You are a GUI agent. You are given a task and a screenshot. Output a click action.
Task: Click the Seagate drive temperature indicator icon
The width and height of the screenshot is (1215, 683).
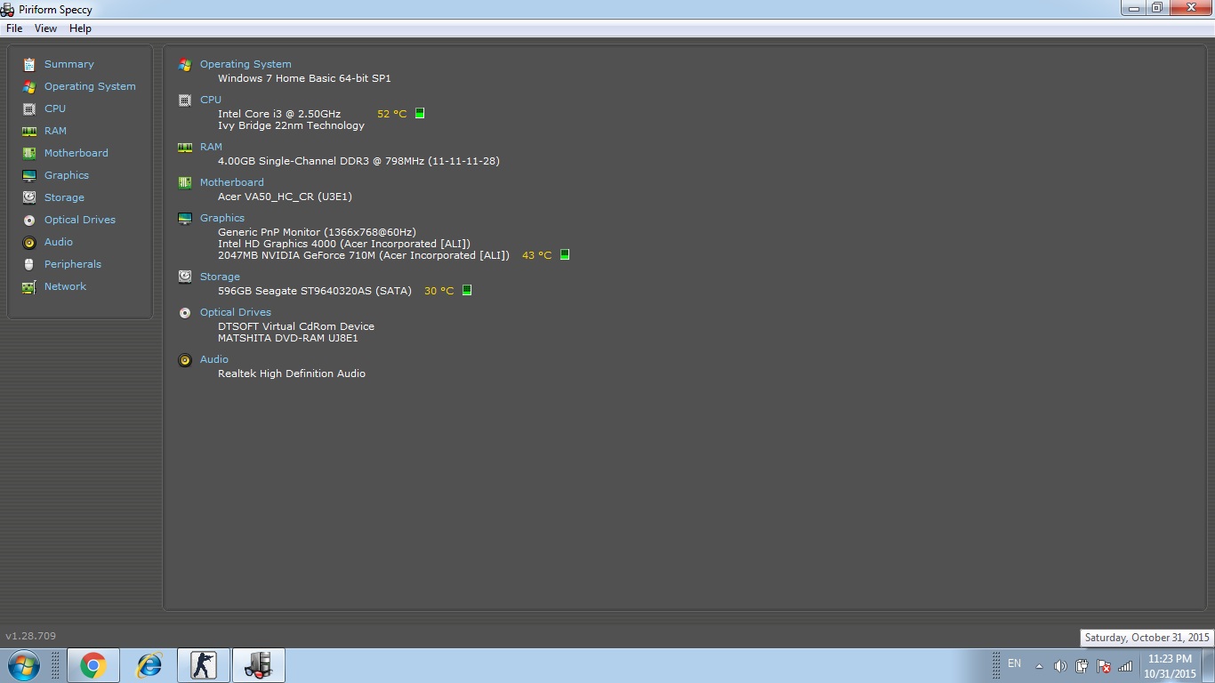tap(467, 290)
